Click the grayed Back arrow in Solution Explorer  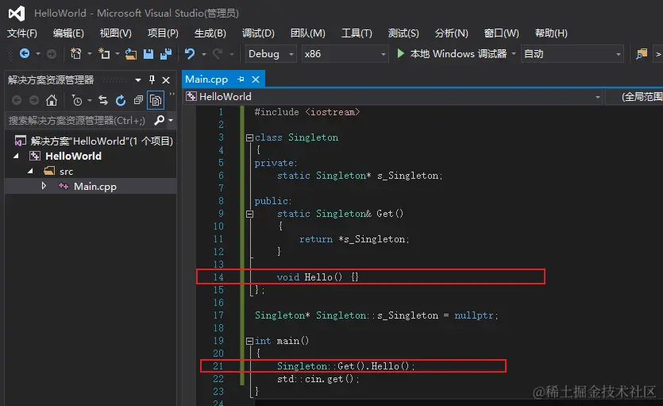pyautogui.click(x=17, y=100)
